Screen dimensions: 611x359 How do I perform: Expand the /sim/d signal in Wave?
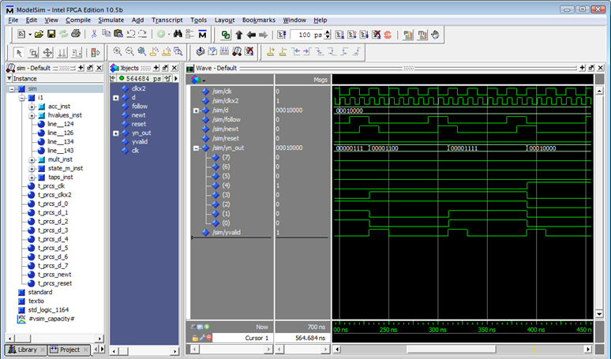[196, 110]
